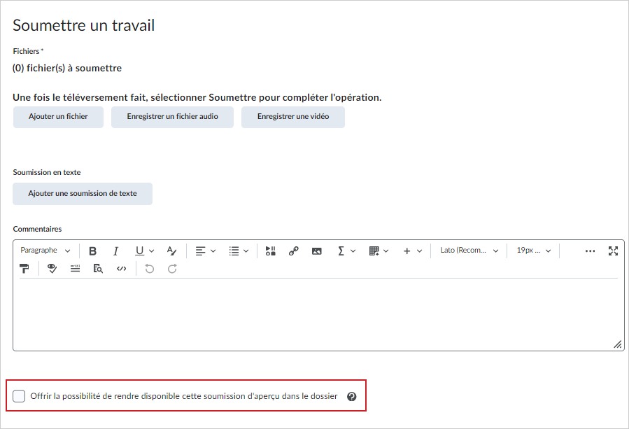Click Enregistrer un fichier audio
629x429 pixels.
click(x=173, y=117)
